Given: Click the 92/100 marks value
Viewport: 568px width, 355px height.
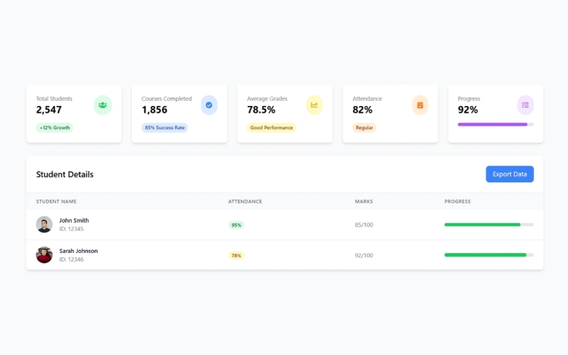Looking at the screenshot, I should 364,255.
